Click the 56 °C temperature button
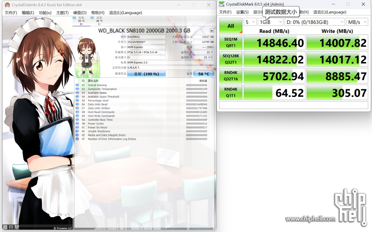This screenshot has width=372, height=232. [204, 74]
